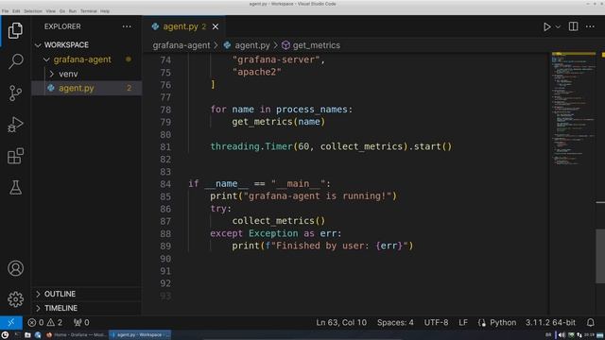The height and width of the screenshot is (340, 605).
Task: Split the editor to the right
Action: pos(574,26)
